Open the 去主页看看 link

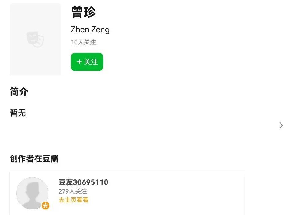(x=73, y=200)
